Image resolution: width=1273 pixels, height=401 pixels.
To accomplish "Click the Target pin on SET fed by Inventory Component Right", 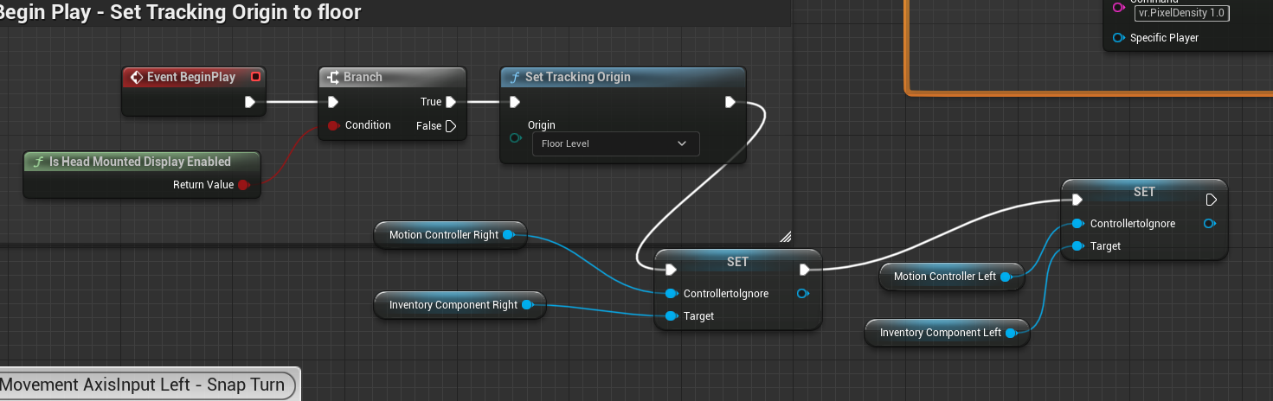I will pyautogui.click(x=671, y=316).
